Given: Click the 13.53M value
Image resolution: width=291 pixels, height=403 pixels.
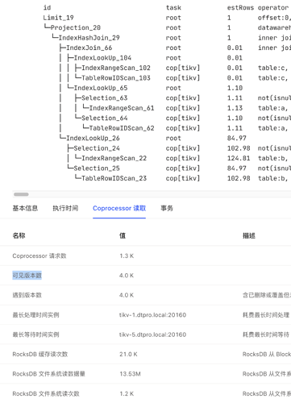Looking at the screenshot, I should [x=130, y=374].
